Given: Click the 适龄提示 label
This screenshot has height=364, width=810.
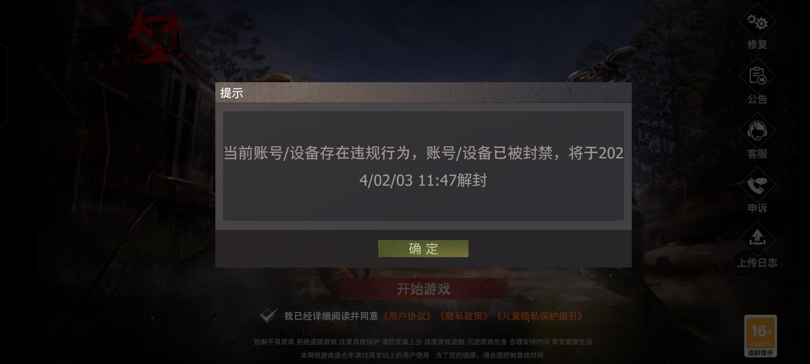Looking at the screenshot, I should coord(760,353).
